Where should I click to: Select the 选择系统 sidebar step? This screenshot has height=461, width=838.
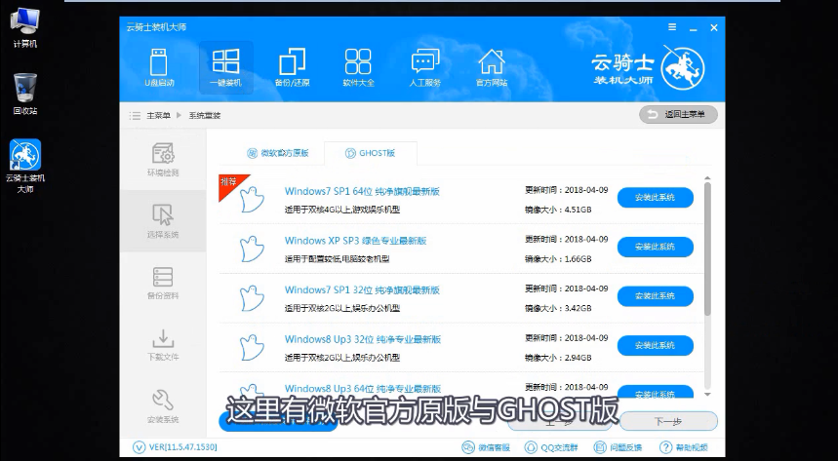(x=163, y=220)
